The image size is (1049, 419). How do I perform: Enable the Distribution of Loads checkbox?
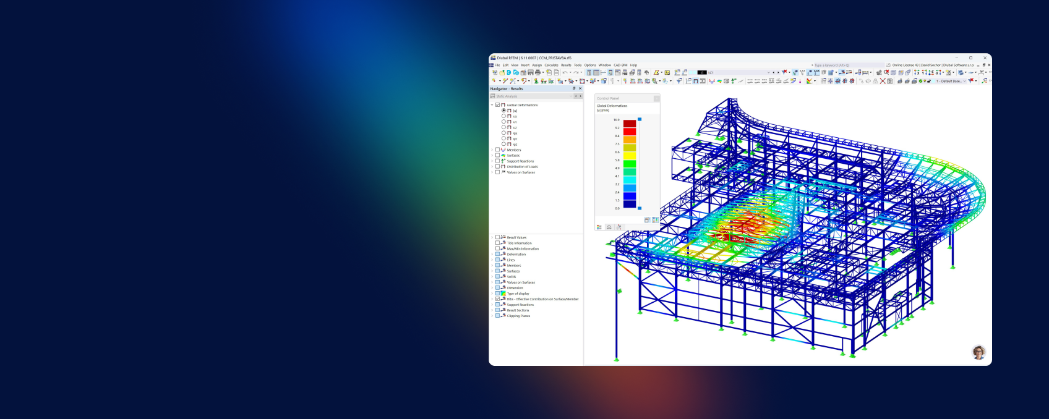point(497,166)
